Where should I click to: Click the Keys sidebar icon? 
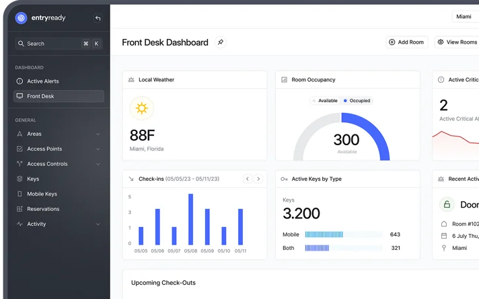tap(20, 179)
